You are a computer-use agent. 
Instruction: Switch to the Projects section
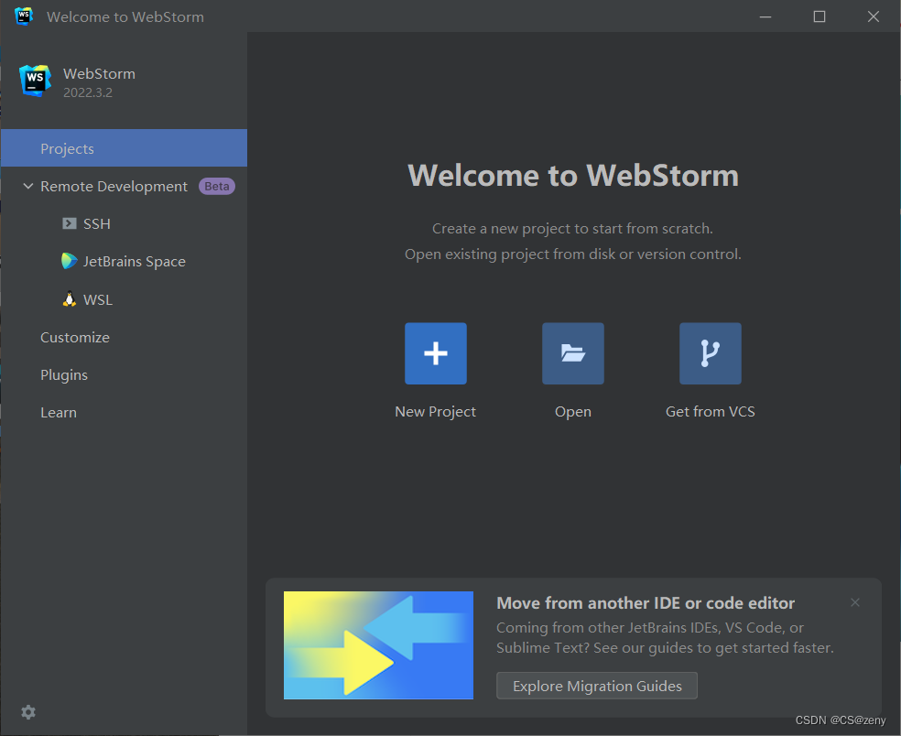[x=66, y=147]
